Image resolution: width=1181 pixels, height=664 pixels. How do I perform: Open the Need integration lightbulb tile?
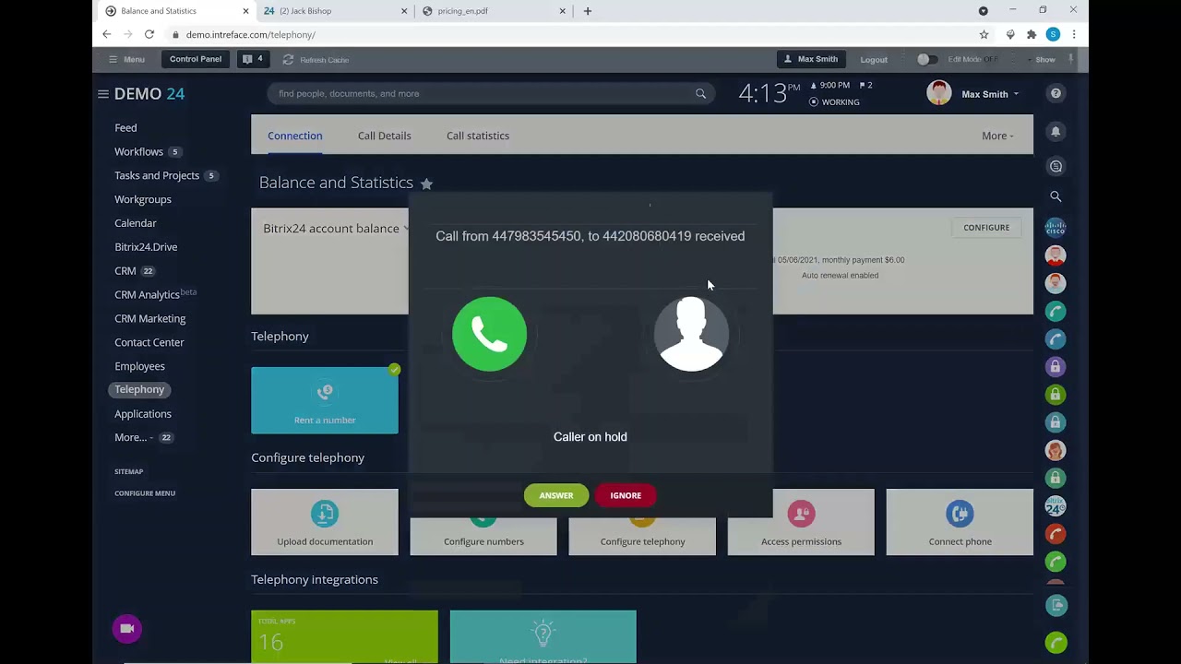tap(543, 636)
